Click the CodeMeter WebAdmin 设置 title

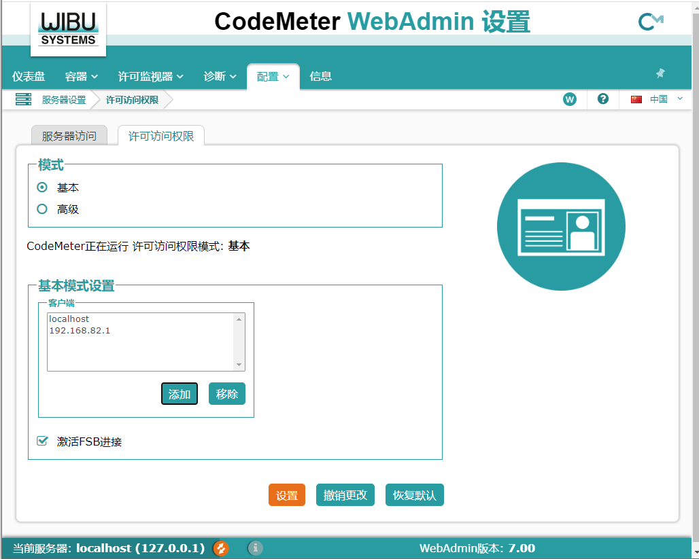click(372, 21)
